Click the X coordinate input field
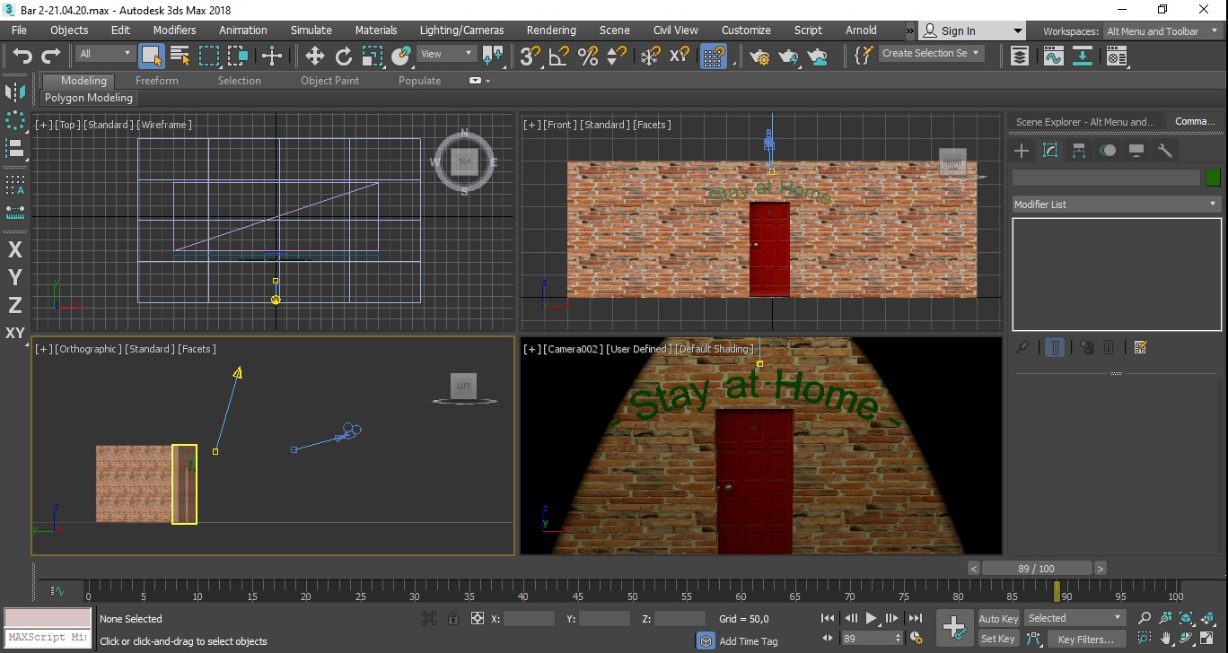Screen dimensions: 1228x653 529,619
